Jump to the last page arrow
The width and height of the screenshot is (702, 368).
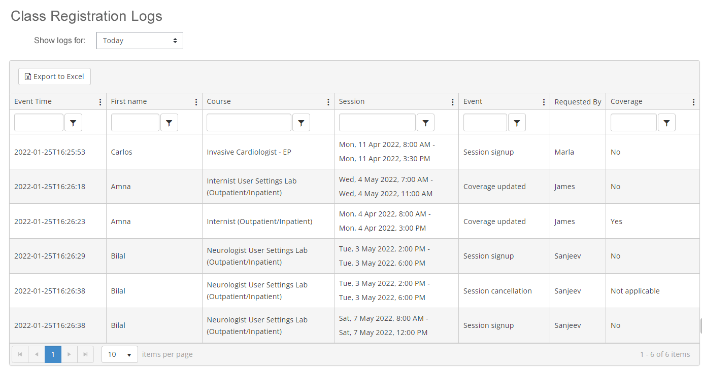(85, 354)
